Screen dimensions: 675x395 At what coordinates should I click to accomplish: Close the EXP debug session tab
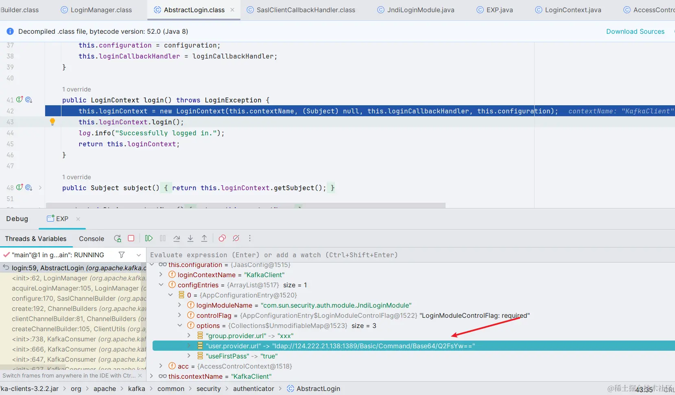click(78, 219)
